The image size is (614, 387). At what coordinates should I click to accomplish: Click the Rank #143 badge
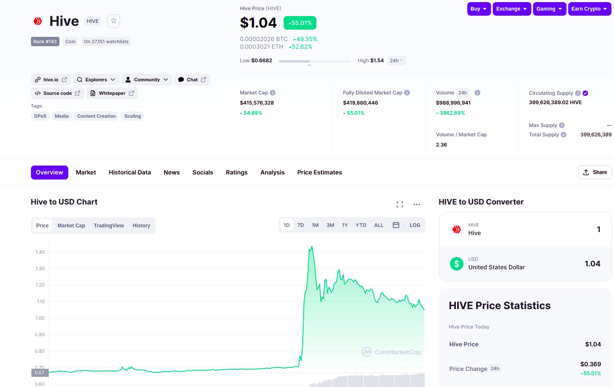click(45, 41)
